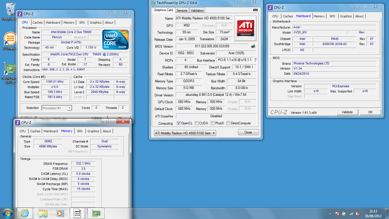This screenshot has width=389, height=219.
Task: Click the Core Speed value 1195.51 MHz
Action: pos(55,82)
